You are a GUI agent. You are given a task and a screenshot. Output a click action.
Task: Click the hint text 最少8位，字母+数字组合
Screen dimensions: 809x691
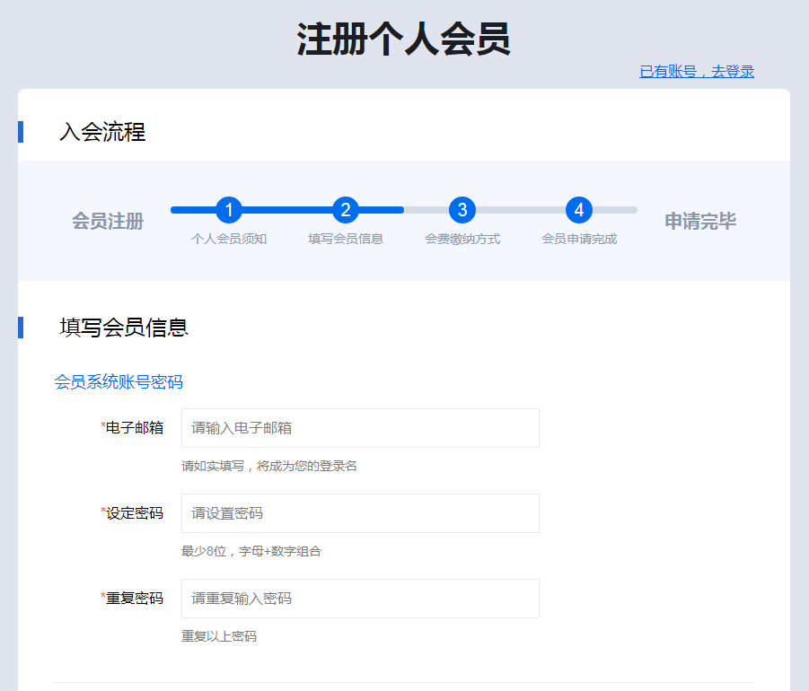252,551
